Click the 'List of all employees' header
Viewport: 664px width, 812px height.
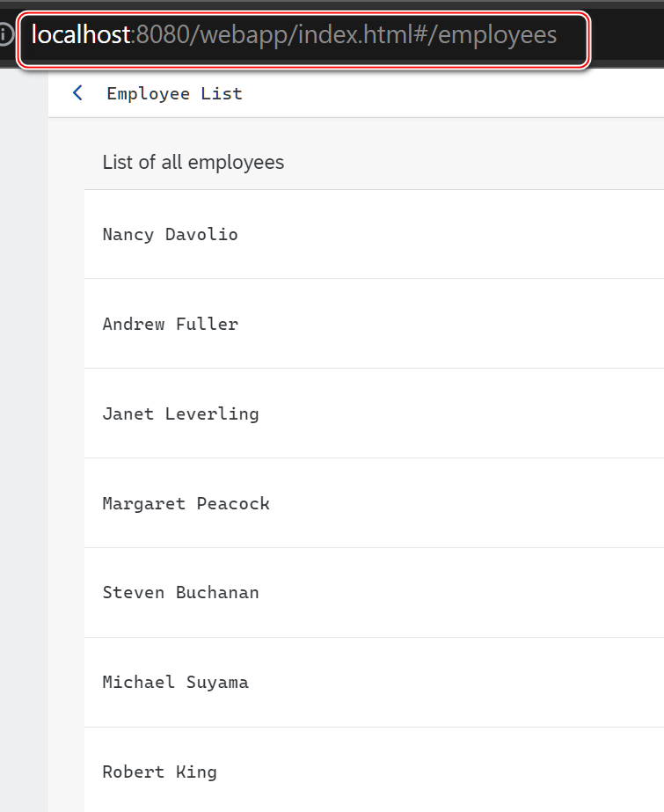[193, 163]
